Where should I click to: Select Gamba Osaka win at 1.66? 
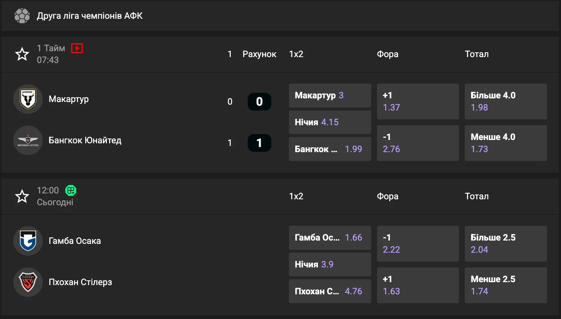click(330, 238)
